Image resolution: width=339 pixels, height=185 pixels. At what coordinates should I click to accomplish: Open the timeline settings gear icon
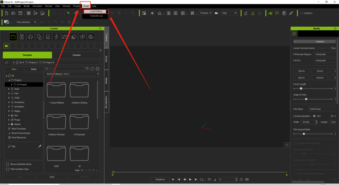pos(241,179)
